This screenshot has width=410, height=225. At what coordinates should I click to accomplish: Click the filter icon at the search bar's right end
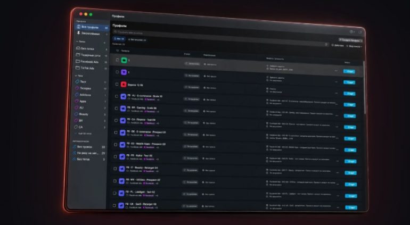(x=326, y=45)
